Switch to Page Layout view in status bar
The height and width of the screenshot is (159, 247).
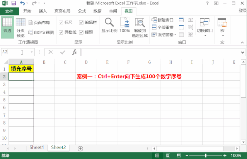(168, 156)
